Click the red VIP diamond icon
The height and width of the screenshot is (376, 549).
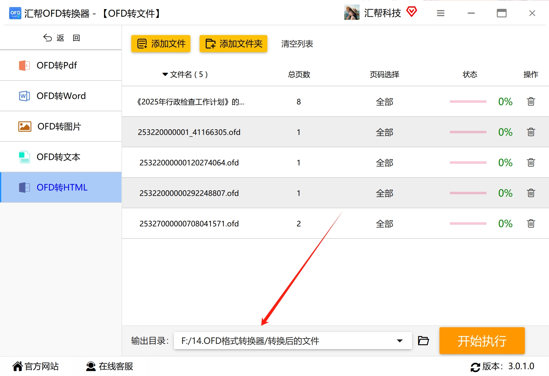tap(411, 12)
